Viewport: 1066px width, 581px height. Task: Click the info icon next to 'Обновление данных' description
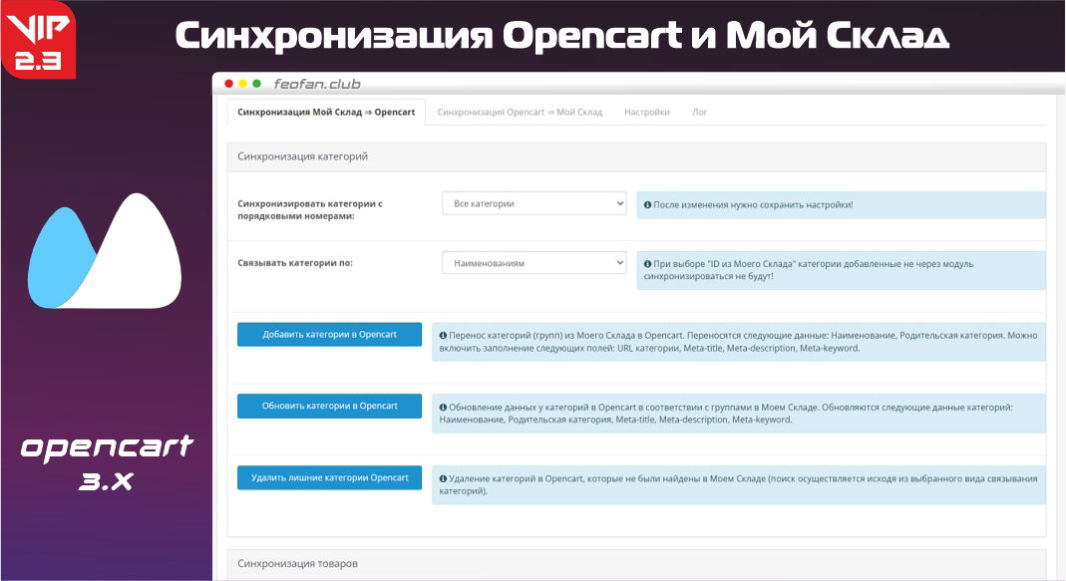click(443, 408)
